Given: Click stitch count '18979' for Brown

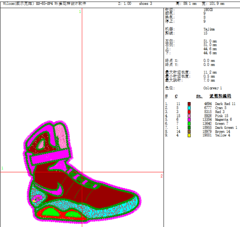Looking at the screenshot, I should click(x=207, y=132).
